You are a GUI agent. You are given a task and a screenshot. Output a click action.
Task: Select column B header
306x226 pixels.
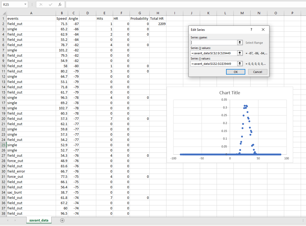[62, 13]
